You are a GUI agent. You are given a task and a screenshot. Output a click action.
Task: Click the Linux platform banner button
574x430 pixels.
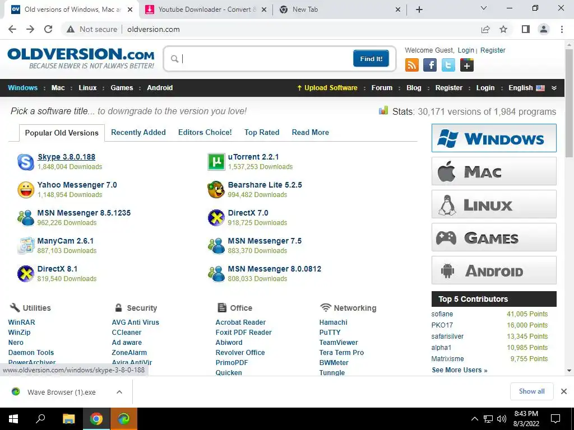click(x=494, y=204)
